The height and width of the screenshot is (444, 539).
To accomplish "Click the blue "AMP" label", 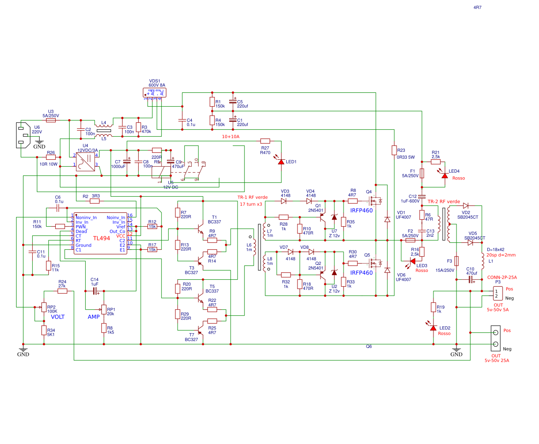I will click(x=94, y=317).
